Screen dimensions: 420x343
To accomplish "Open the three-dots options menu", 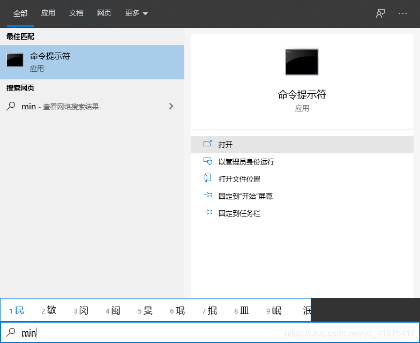I will point(403,13).
